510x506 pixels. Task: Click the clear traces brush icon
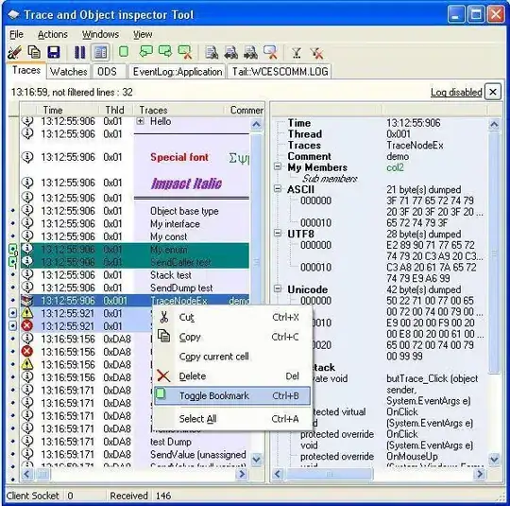coord(14,52)
